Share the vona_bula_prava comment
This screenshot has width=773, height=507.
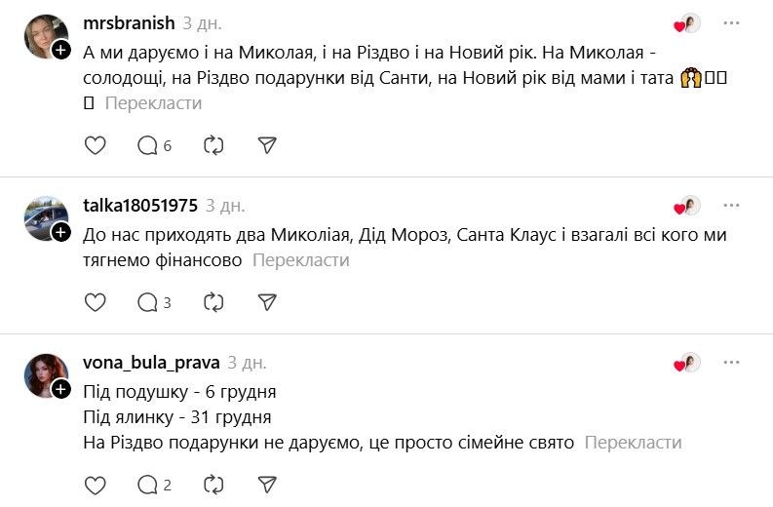[267, 485]
